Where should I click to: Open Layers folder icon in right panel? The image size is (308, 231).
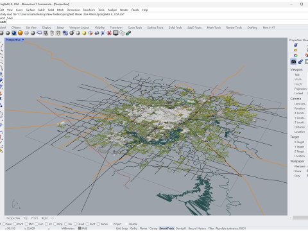tap(296, 50)
